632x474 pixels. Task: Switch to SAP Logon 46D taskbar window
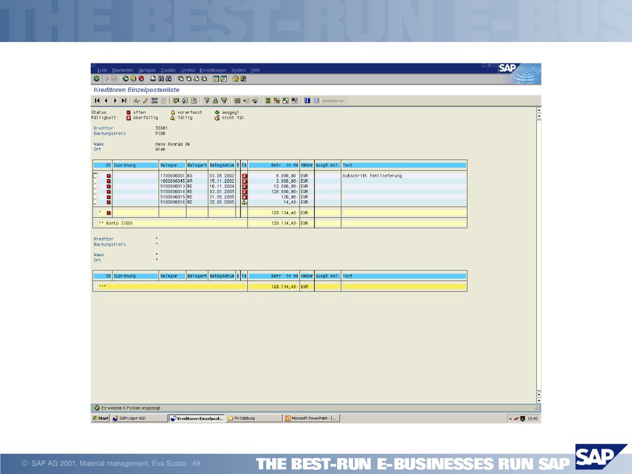(x=139, y=418)
